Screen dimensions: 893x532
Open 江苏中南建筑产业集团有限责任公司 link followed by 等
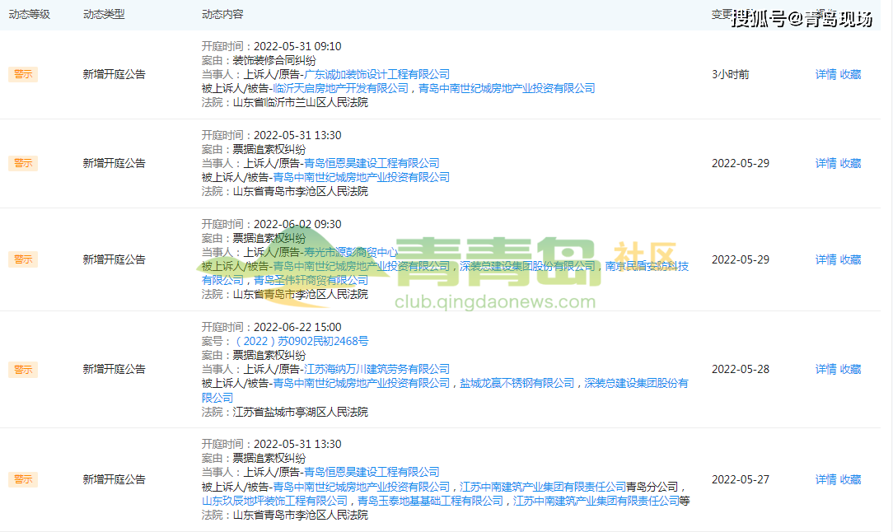tap(596, 501)
